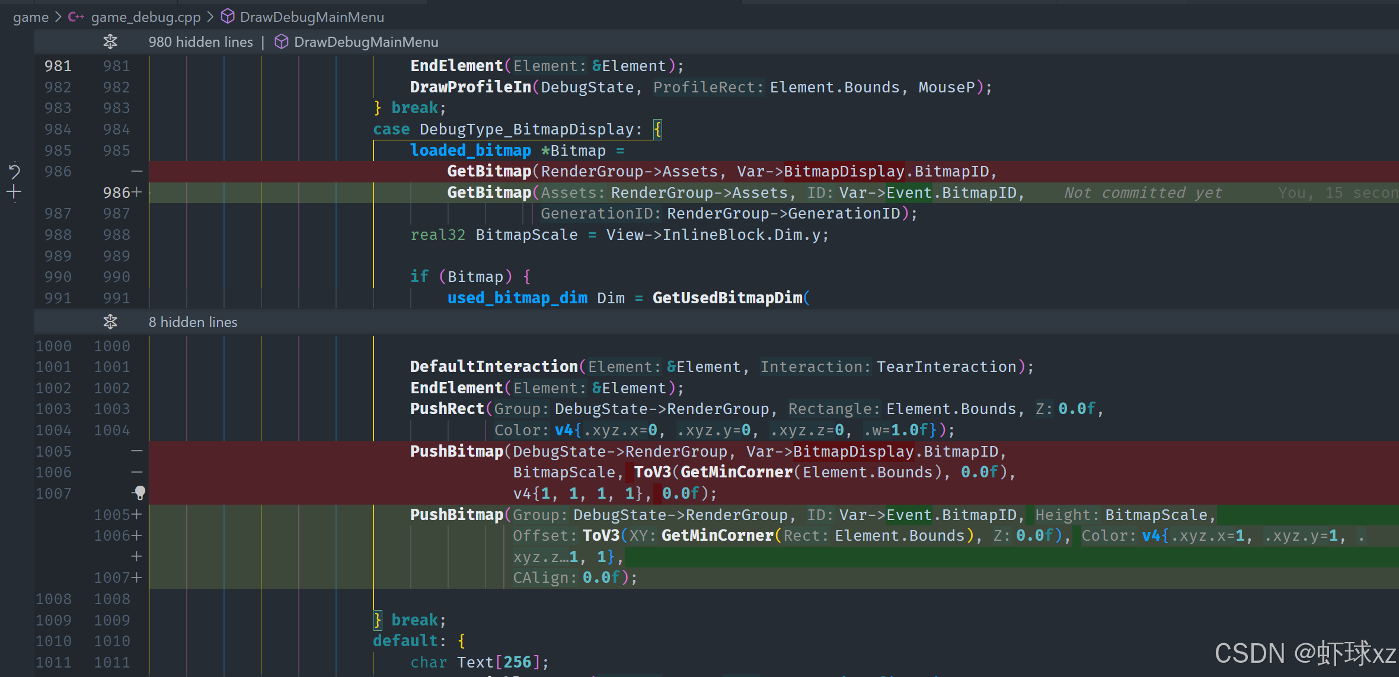Expand the 8 hidden lines region
This screenshot has height=677, width=1399.
pos(193,322)
